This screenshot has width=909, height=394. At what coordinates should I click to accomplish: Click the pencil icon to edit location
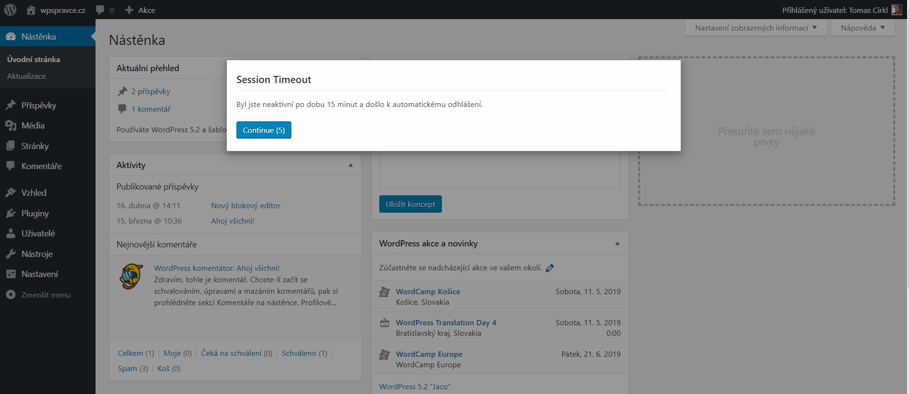pyautogui.click(x=550, y=268)
